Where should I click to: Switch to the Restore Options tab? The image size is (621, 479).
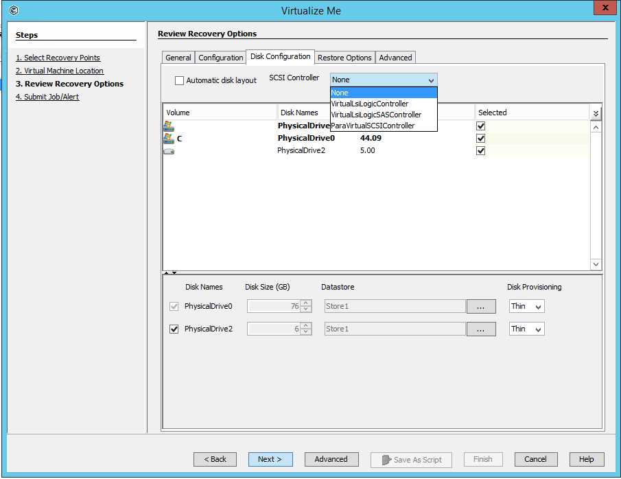pos(344,58)
